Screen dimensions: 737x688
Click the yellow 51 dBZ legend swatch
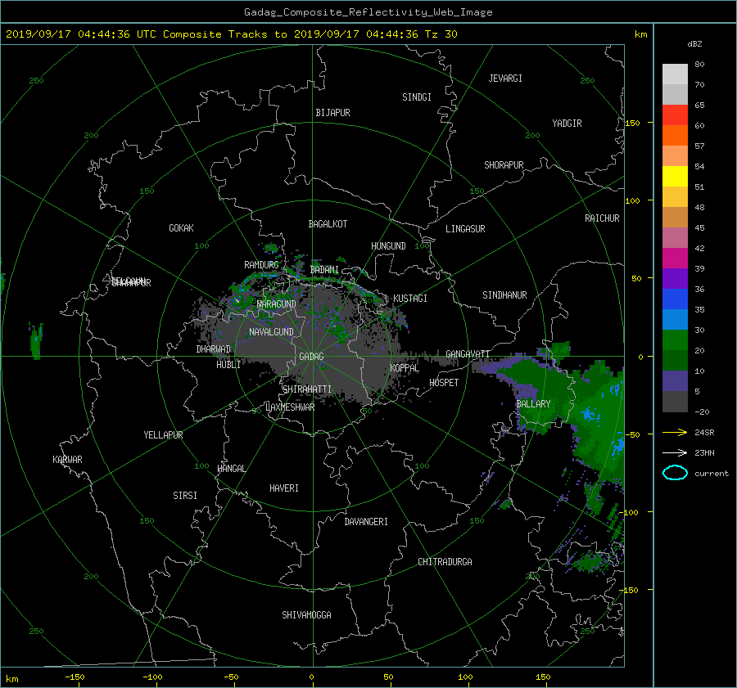pos(675,177)
